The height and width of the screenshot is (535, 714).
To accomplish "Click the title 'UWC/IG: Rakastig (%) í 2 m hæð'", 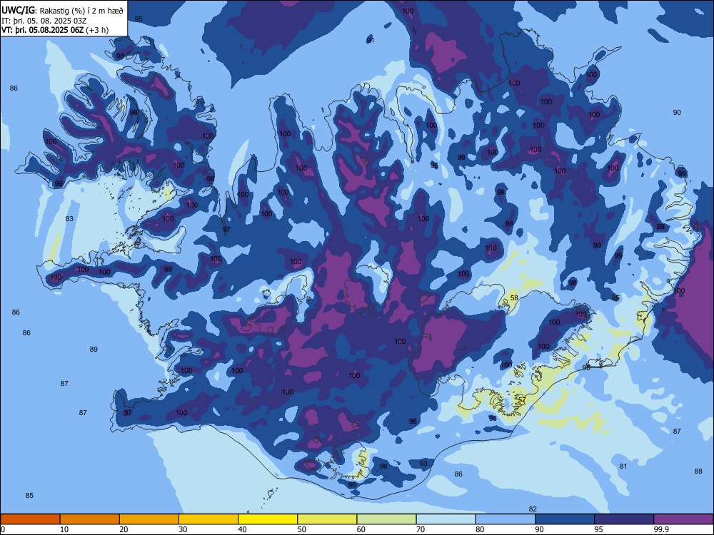I will 62,11.
